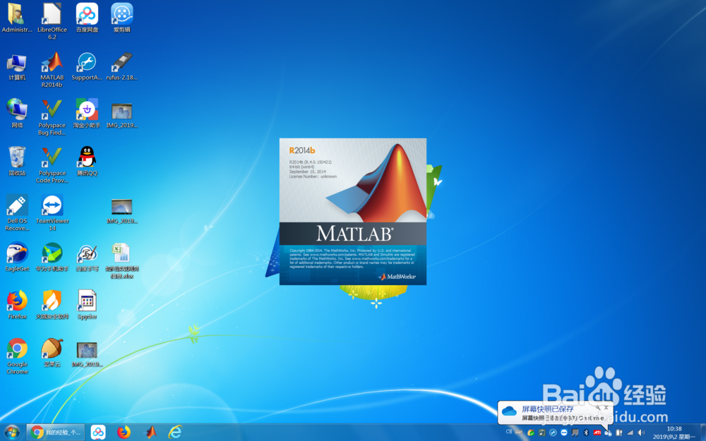
Task: Select the Dell OS Recovery shortcut
Action: pyautogui.click(x=17, y=212)
